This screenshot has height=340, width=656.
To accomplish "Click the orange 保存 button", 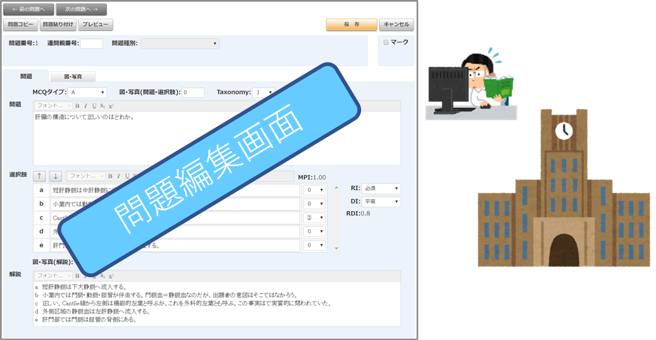I will coord(351,25).
